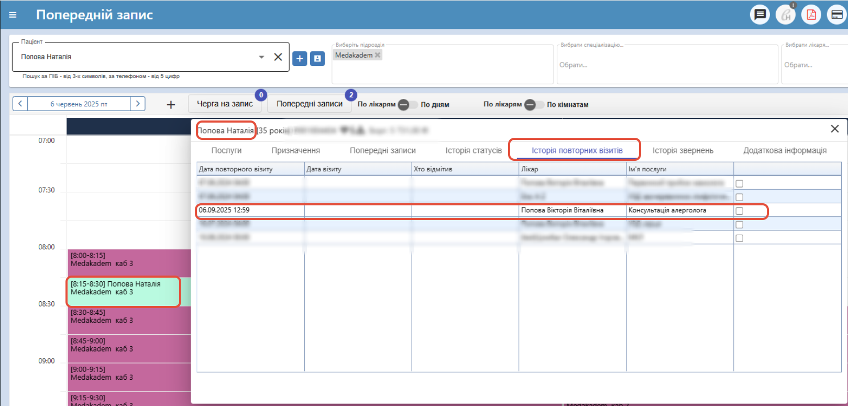Switch to the Послуги tab
848x406 pixels.
[x=226, y=150]
